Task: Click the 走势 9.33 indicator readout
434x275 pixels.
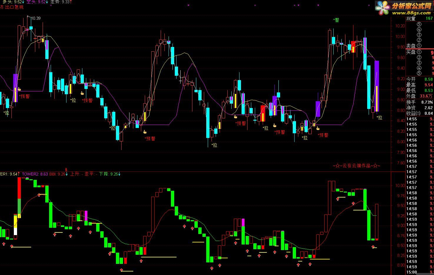Action: coord(61,2)
